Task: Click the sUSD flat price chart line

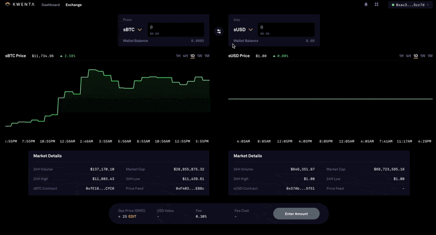Action: [330, 99]
